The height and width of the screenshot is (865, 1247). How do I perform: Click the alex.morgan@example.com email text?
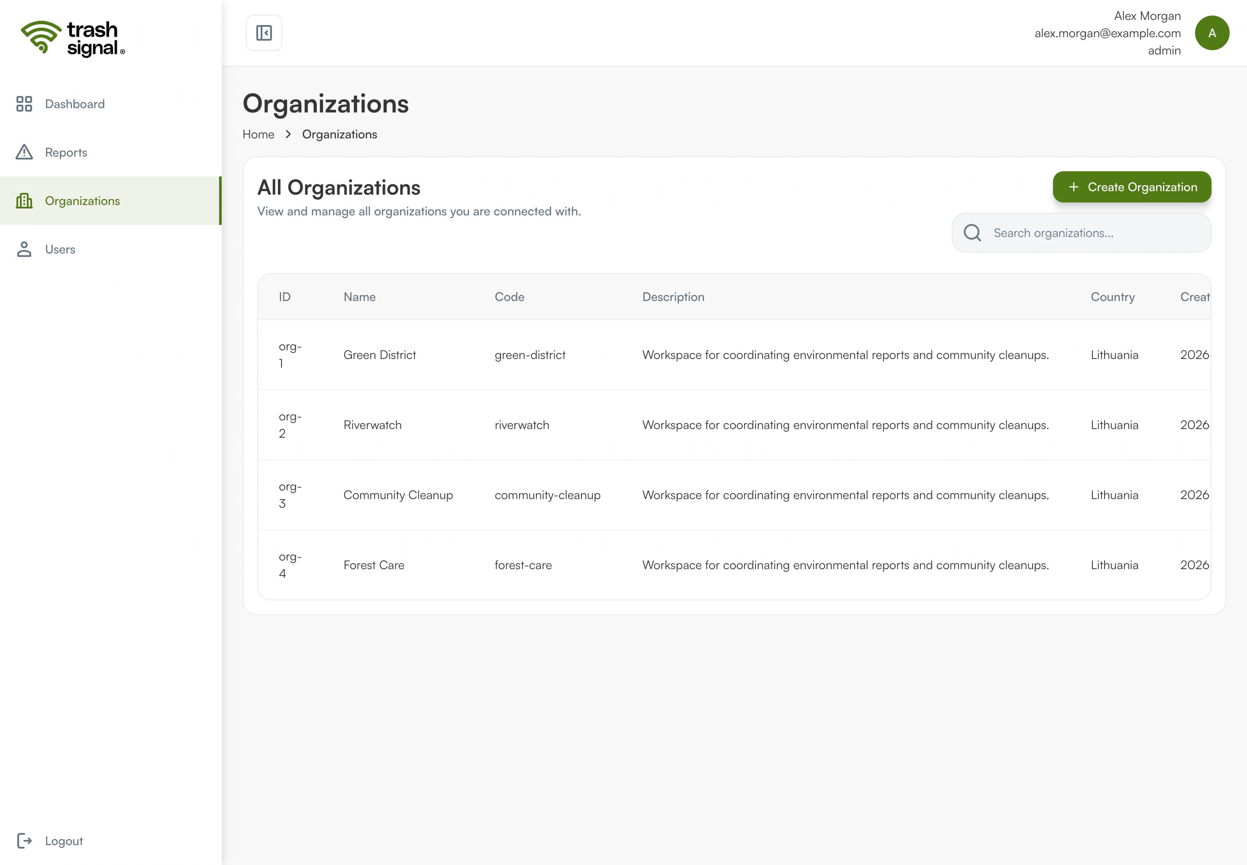(1107, 33)
